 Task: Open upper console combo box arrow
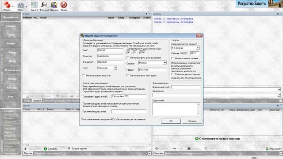[x=279, y=89]
